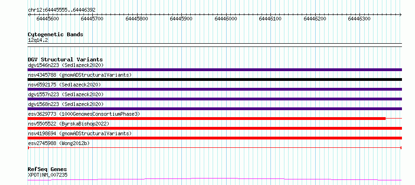This screenshot has height=185, width=415.
Task: Select the purple bar under nsv6592175
Action: [x=215, y=89]
